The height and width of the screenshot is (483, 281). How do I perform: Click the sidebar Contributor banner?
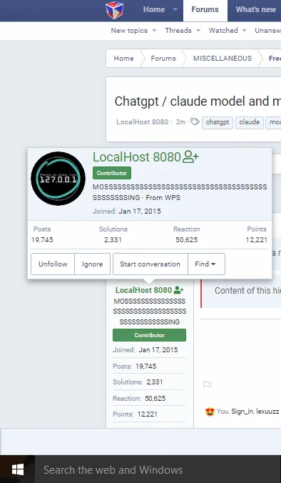[x=150, y=335]
